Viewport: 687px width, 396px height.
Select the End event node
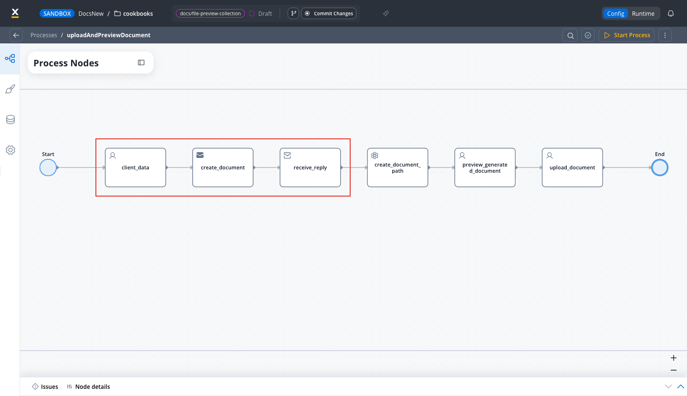click(x=660, y=167)
